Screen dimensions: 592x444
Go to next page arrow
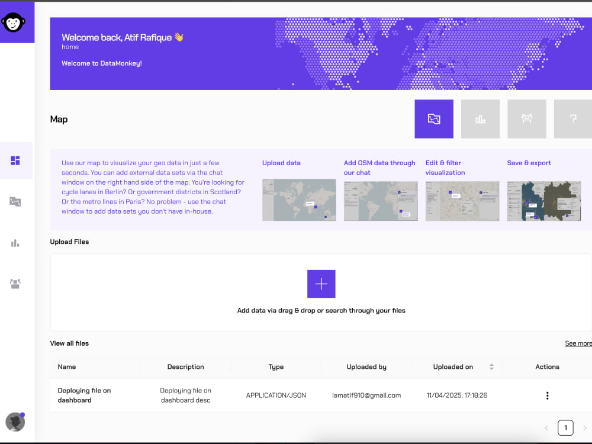(x=585, y=428)
